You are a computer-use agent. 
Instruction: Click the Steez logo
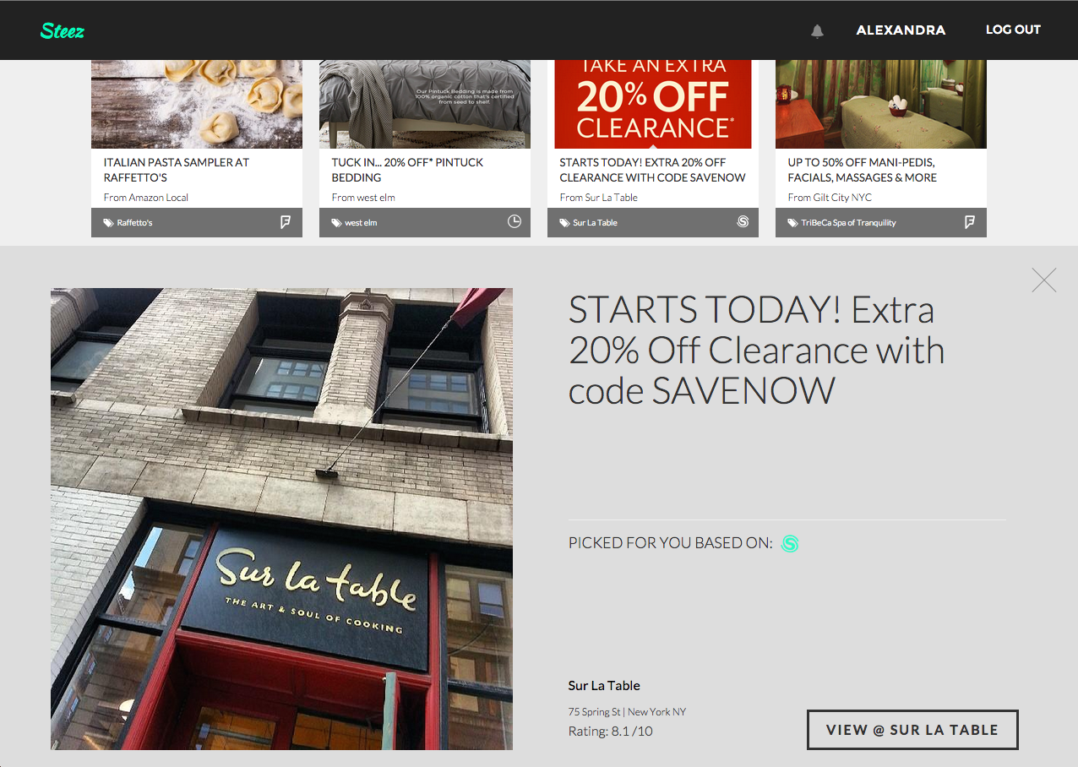click(63, 31)
